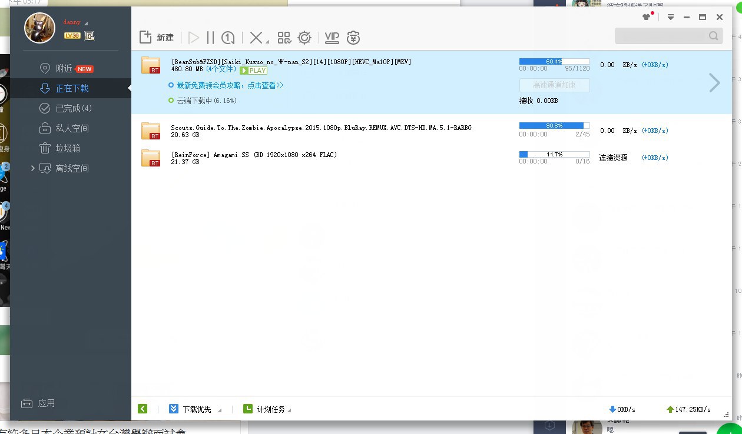This screenshot has width=742, height=434.
Task: Click the delete task X icon
Action: pos(256,38)
